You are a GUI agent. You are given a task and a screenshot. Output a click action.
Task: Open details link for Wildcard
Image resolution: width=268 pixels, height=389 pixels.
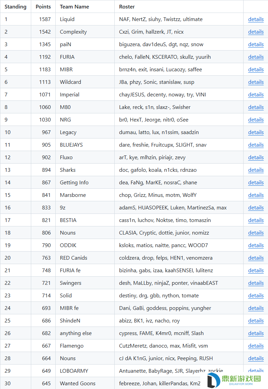click(256, 82)
